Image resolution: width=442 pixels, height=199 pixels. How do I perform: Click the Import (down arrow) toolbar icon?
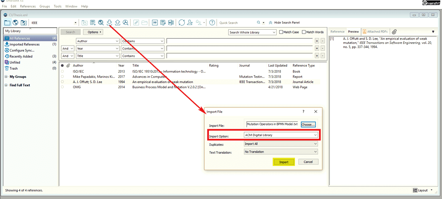pyautogui.click(x=110, y=23)
